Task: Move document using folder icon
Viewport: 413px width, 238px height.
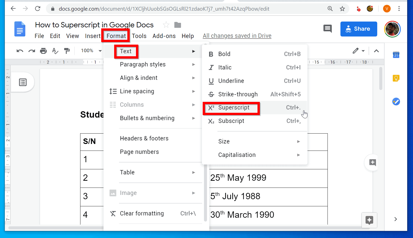Action: click(178, 25)
